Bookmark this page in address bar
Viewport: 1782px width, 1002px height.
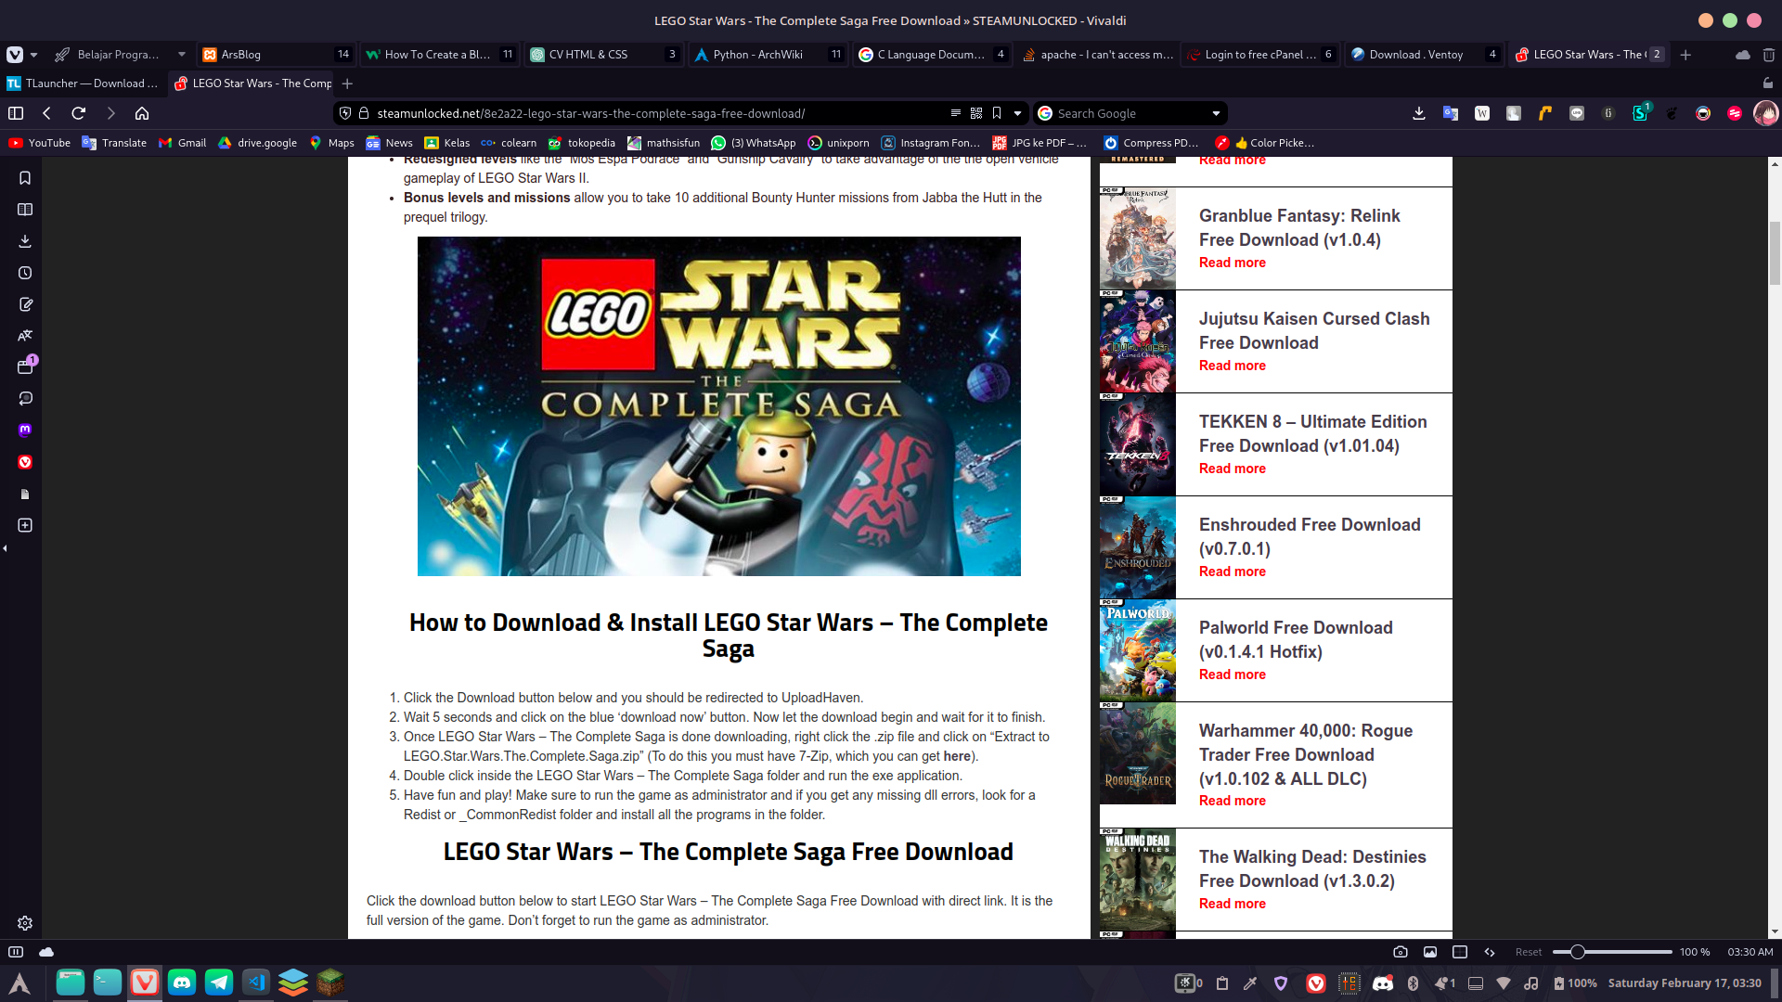[x=997, y=113]
